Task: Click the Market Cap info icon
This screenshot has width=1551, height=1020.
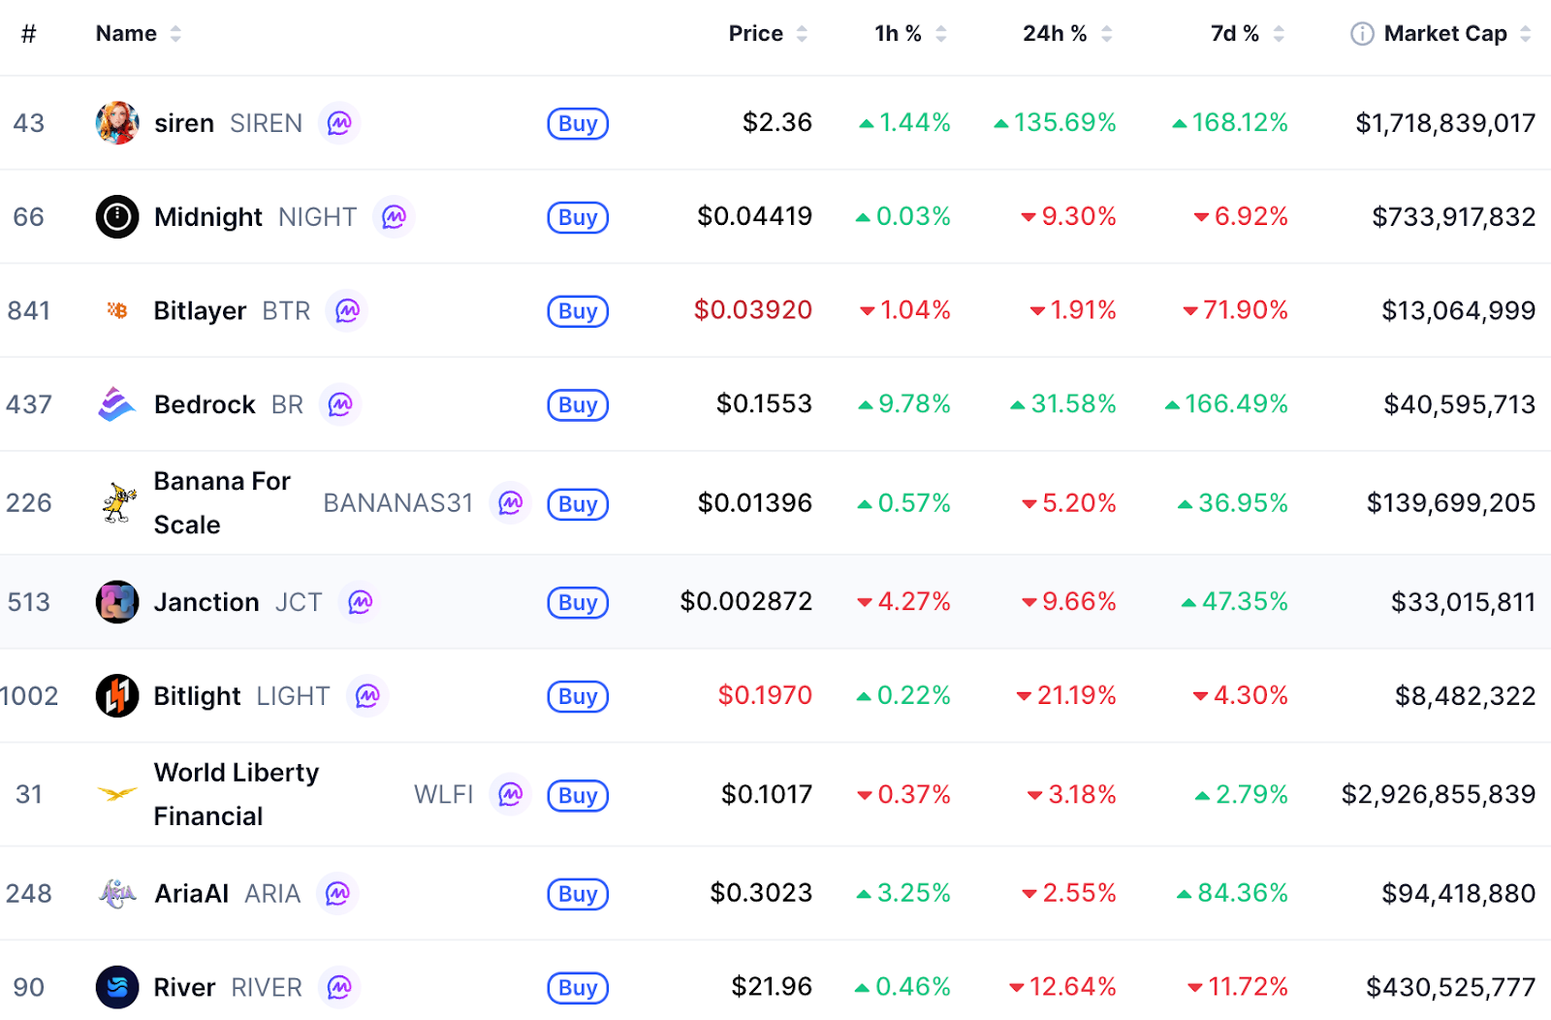Action: [1362, 34]
